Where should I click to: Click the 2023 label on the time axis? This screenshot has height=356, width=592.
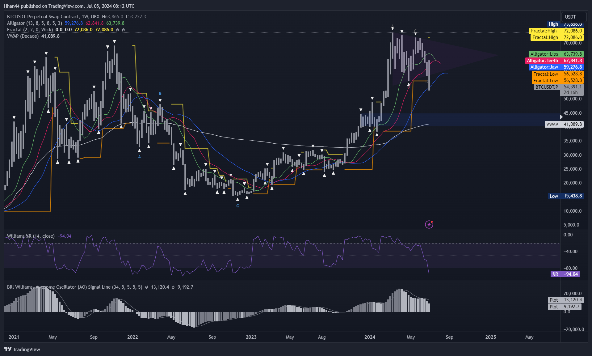coord(251,337)
